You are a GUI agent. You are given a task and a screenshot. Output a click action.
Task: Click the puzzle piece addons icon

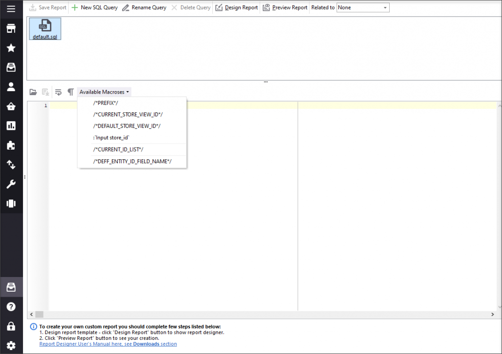point(11,145)
